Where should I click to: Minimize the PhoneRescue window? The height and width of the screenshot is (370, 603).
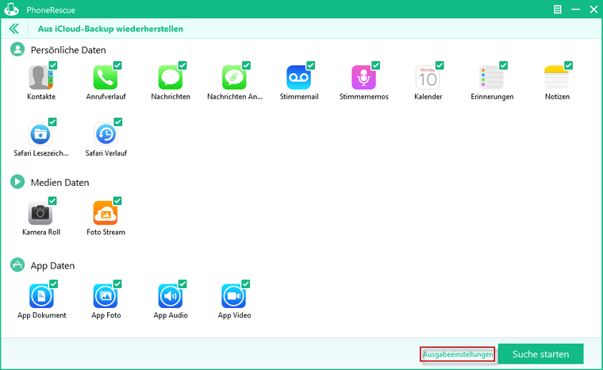[x=576, y=10]
